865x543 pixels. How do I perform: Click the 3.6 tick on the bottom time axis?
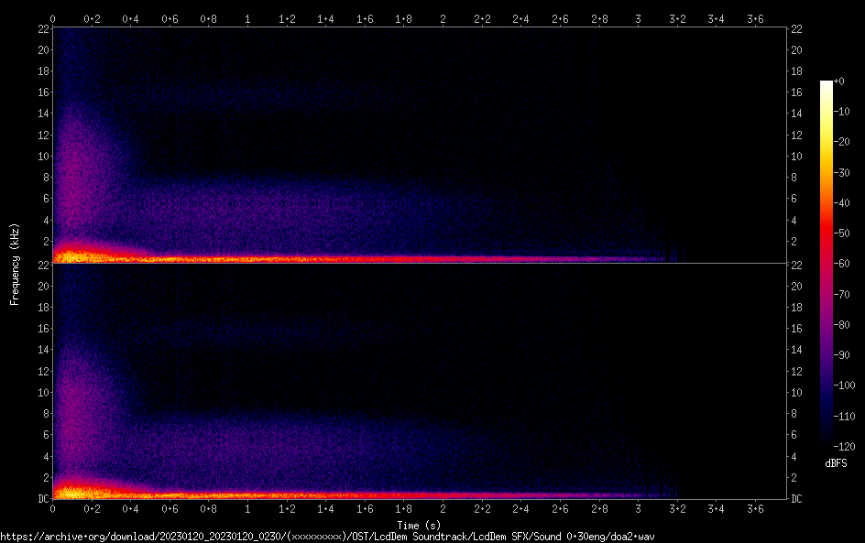(x=755, y=508)
